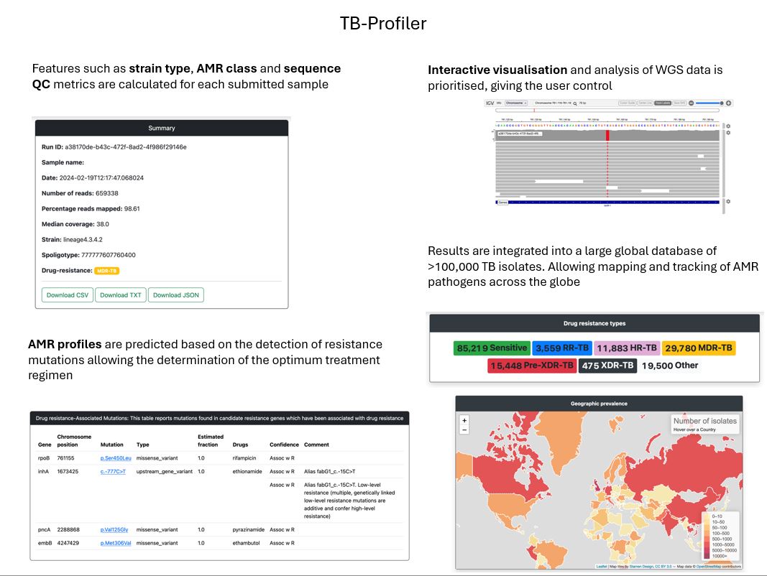Click the IGV locus input field
The image size is (767, 576).
[552, 103]
